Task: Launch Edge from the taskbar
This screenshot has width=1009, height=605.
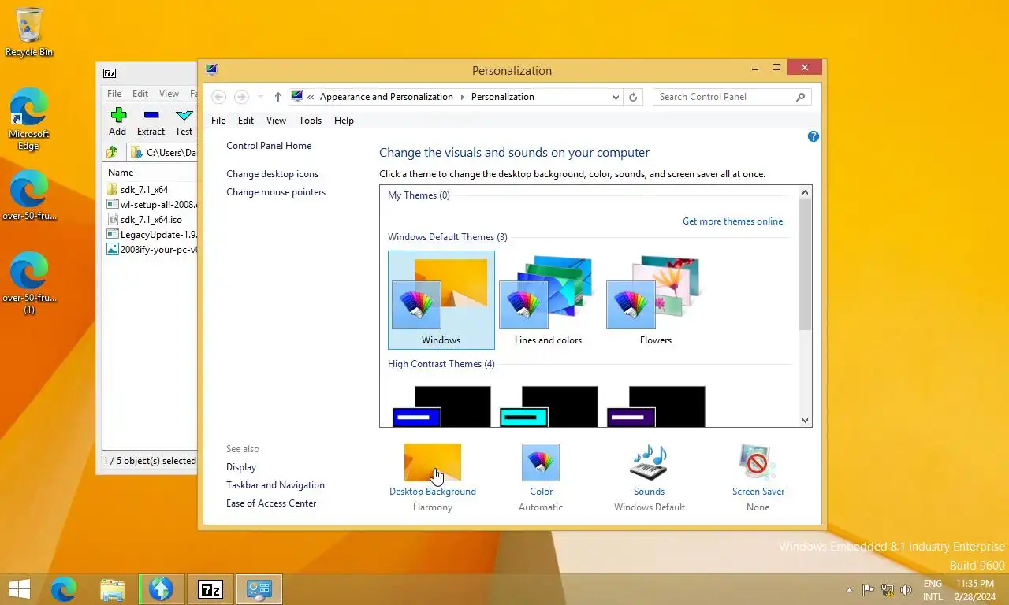Action: coord(64,589)
